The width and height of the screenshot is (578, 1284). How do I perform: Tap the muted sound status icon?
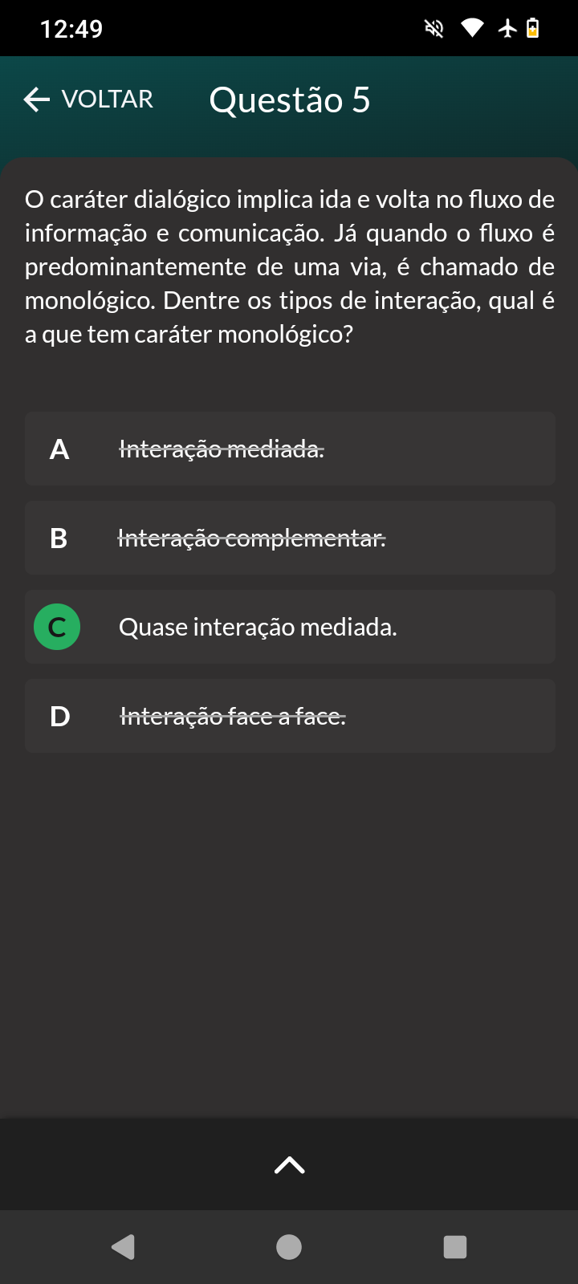click(434, 29)
